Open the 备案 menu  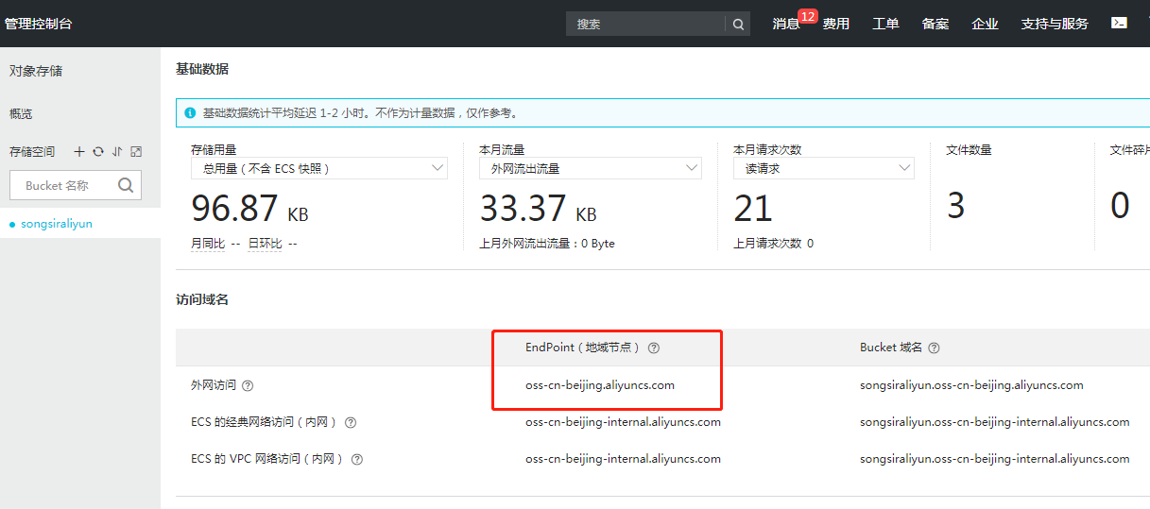[935, 24]
